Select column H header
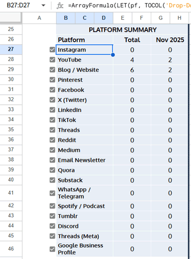The image size is (191, 259). [x=179, y=18]
